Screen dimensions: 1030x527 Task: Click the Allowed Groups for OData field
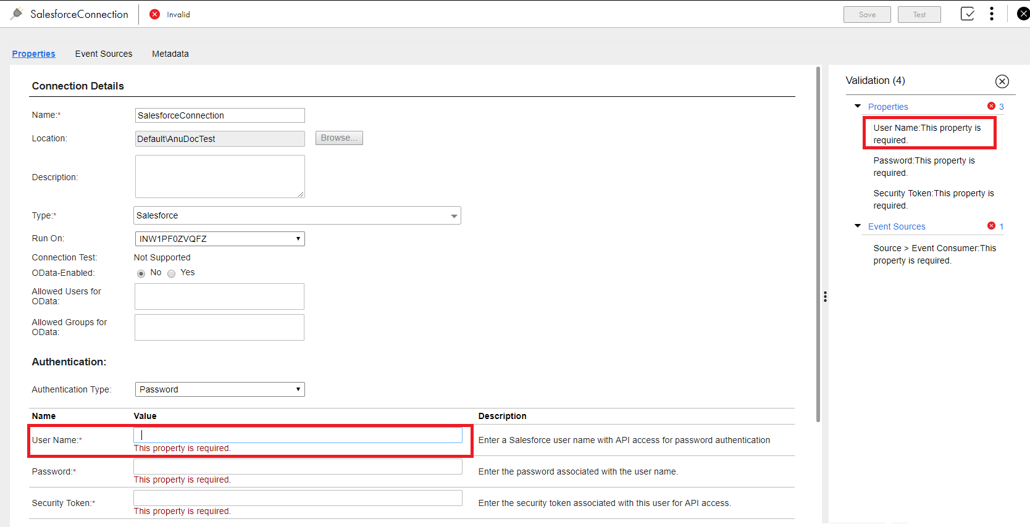click(219, 328)
